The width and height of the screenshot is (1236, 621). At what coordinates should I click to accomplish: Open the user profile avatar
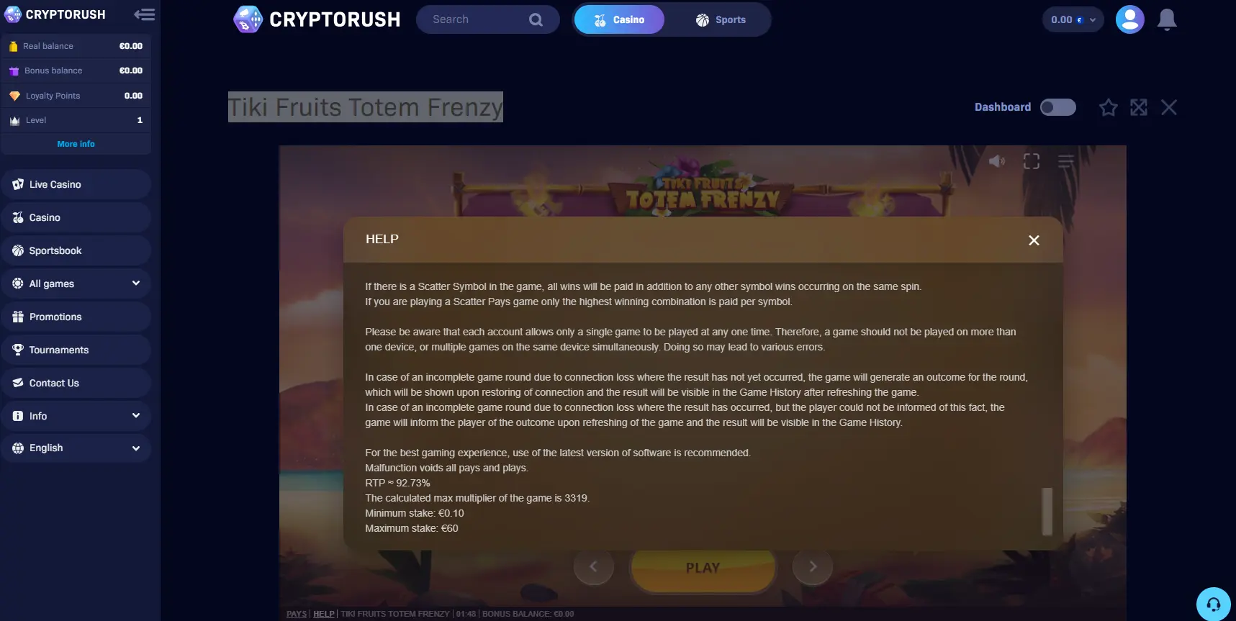pyautogui.click(x=1129, y=19)
